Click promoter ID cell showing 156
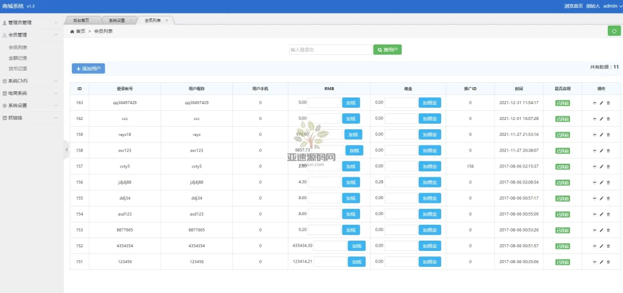 click(470, 166)
